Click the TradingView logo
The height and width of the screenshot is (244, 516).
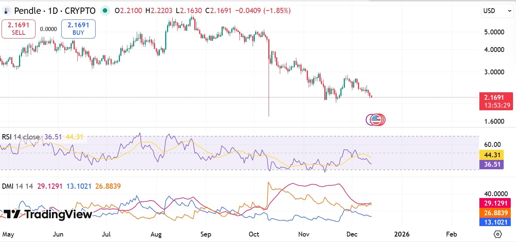click(48, 214)
